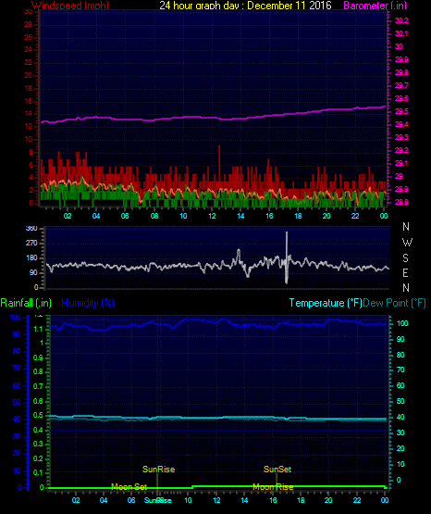The image size is (431, 514).
Task: Click the Moon Set marker label
Action: click(x=129, y=487)
